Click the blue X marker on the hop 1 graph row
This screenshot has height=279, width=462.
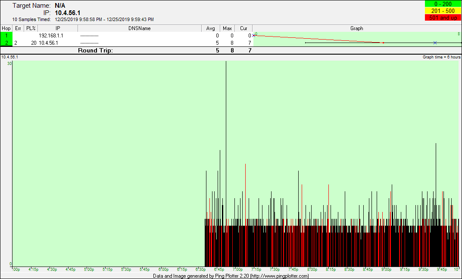click(254, 36)
